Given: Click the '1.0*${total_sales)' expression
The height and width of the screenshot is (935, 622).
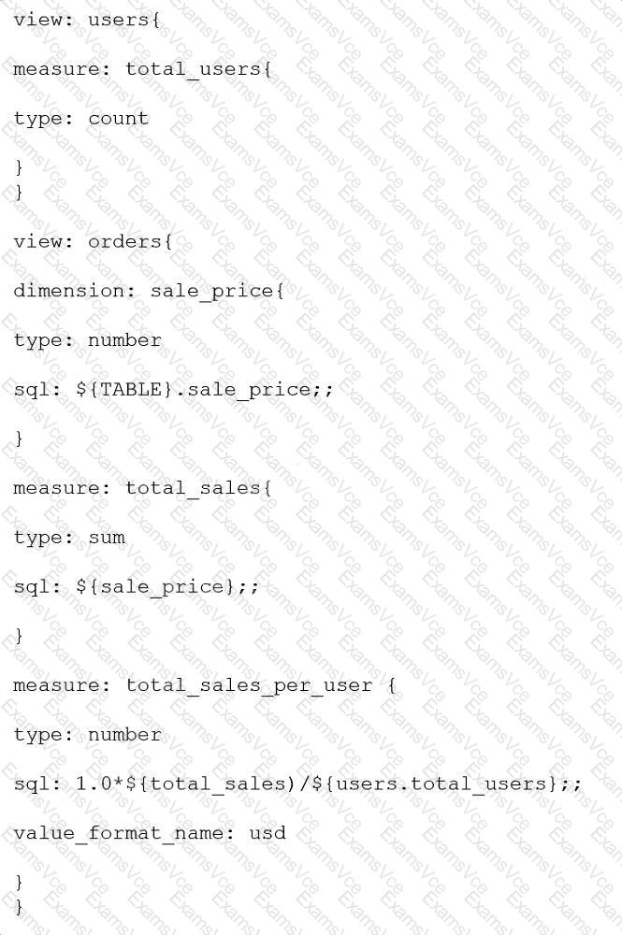Looking at the screenshot, I should [x=187, y=784].
